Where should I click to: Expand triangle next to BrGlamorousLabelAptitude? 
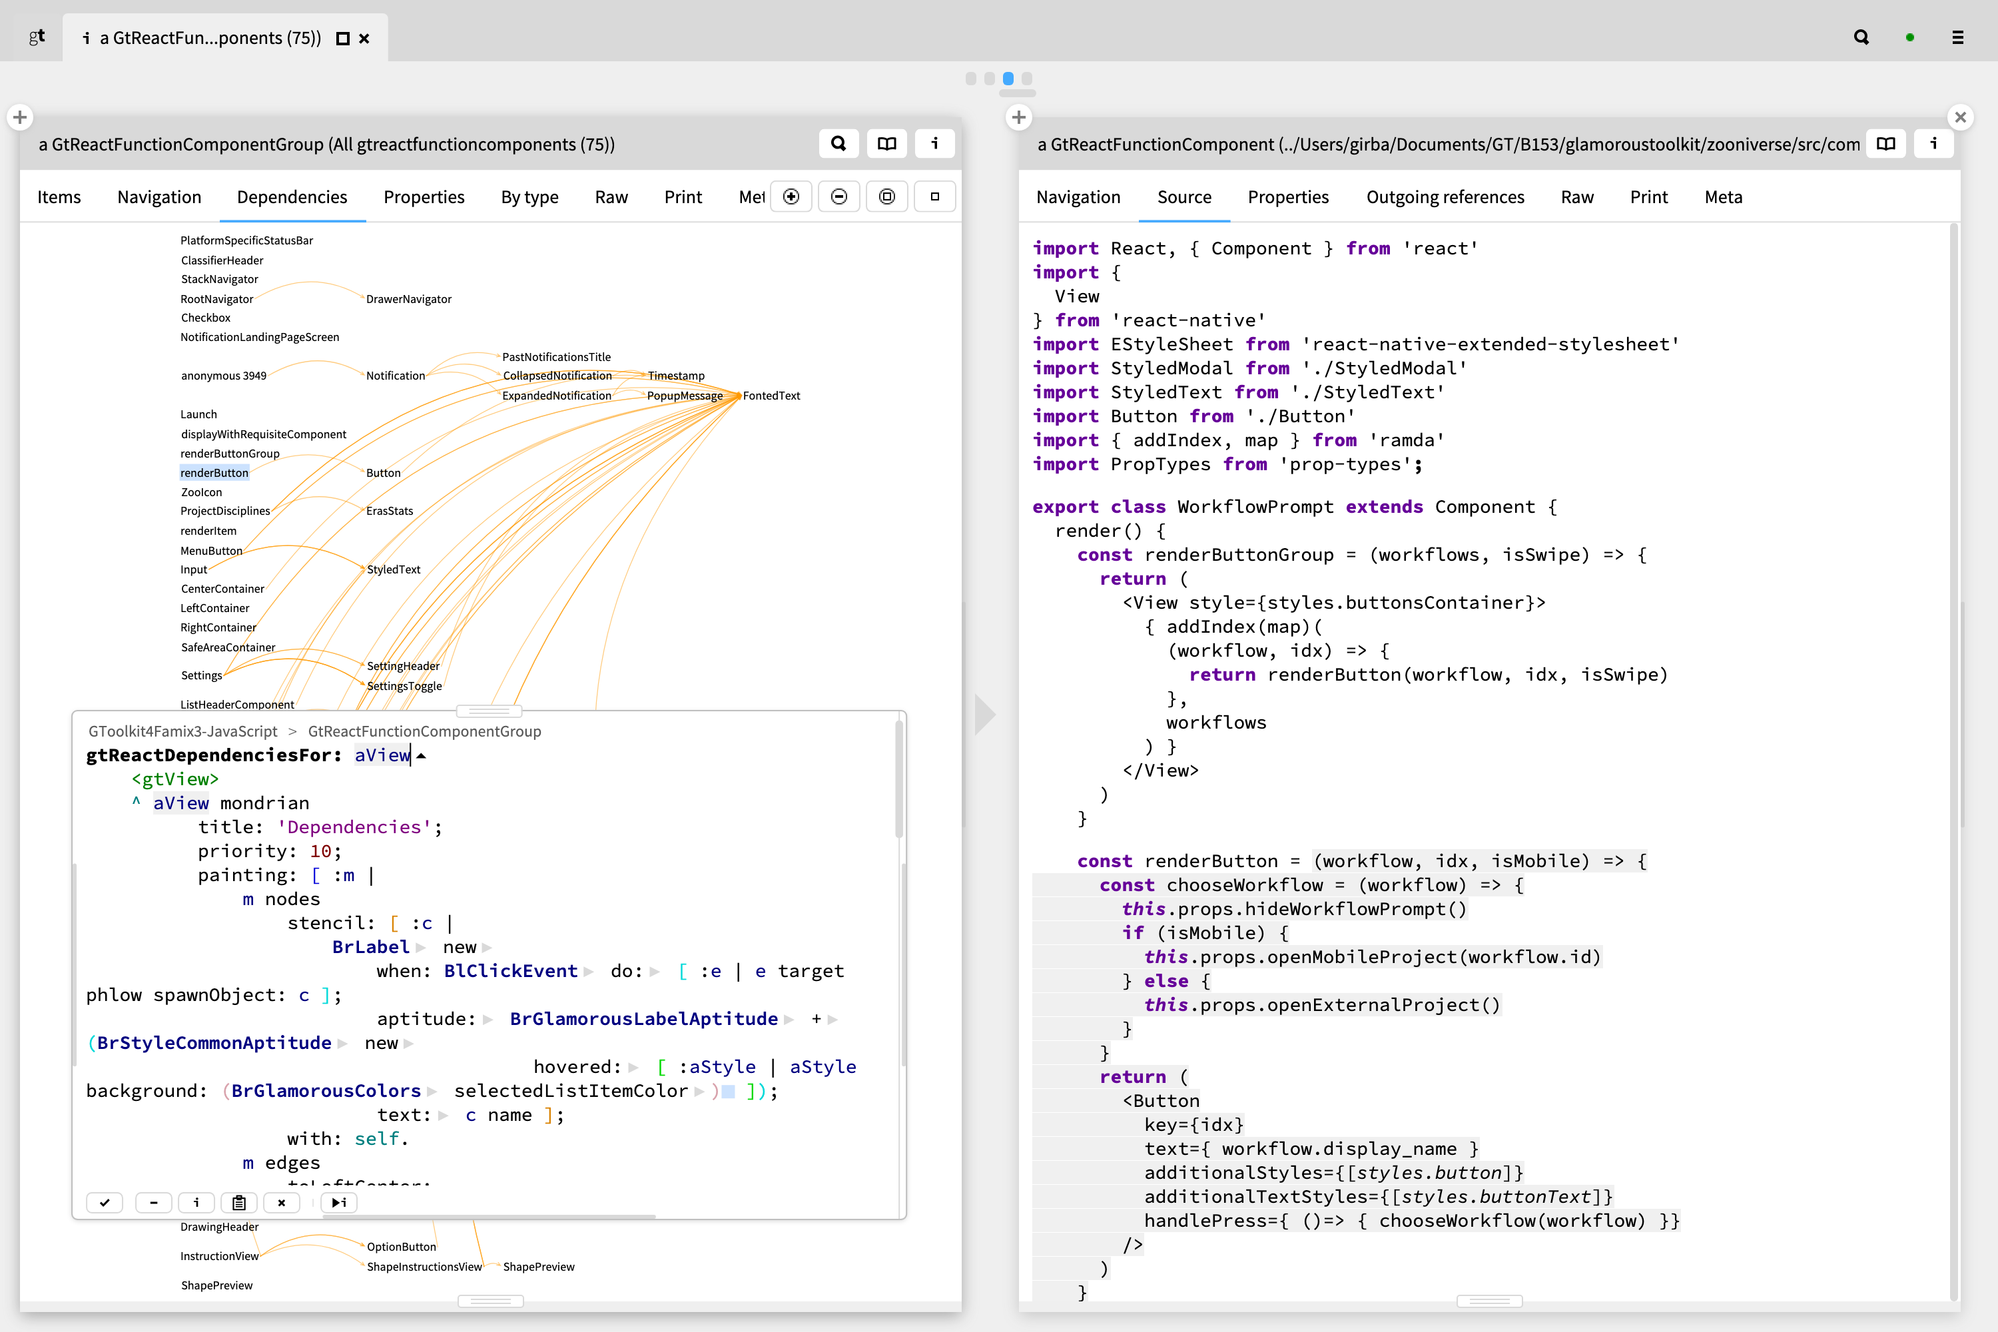[789, 1018]
